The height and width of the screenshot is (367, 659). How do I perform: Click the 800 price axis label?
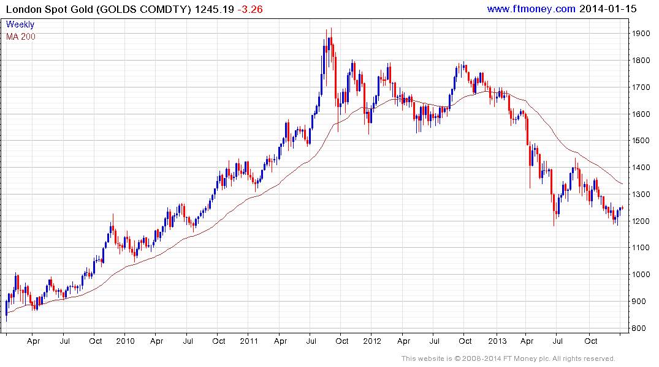tap(639, 328)
